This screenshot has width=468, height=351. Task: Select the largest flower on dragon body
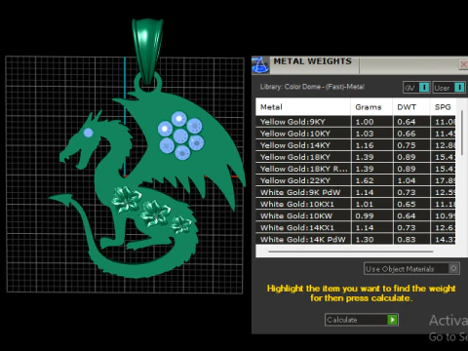pos(126,199)
